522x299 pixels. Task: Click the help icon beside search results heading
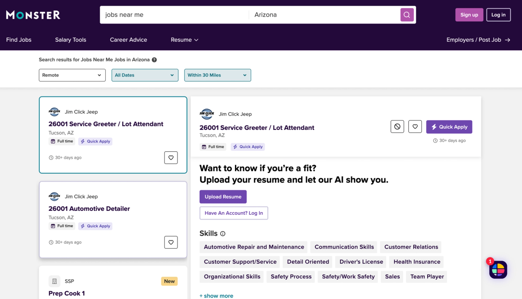(x=154, y=60)
